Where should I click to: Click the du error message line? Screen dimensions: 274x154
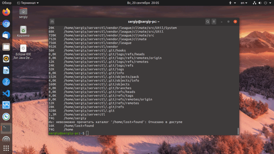(115, 122)
